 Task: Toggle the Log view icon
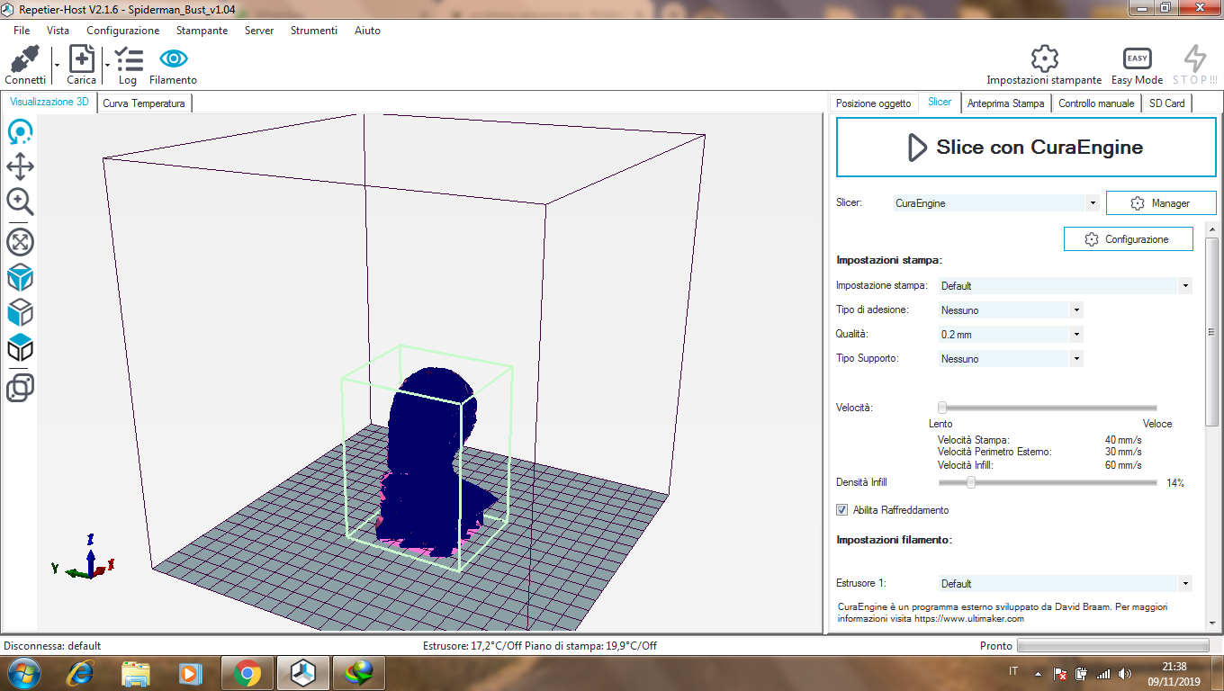[129, 59]
